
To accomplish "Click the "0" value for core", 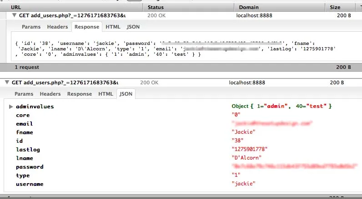I will click(236, 114).
